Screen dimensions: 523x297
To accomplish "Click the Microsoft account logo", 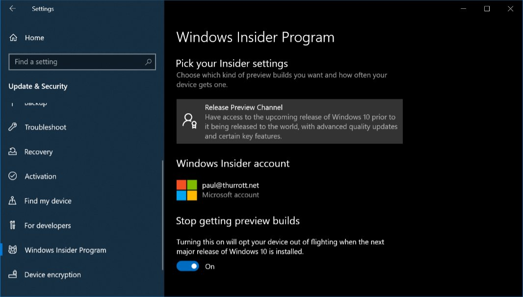I will pyautogui.click(x=187, y=190).
